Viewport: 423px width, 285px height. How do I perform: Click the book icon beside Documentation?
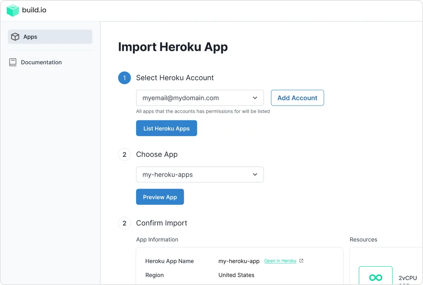(x=13, y=62)
